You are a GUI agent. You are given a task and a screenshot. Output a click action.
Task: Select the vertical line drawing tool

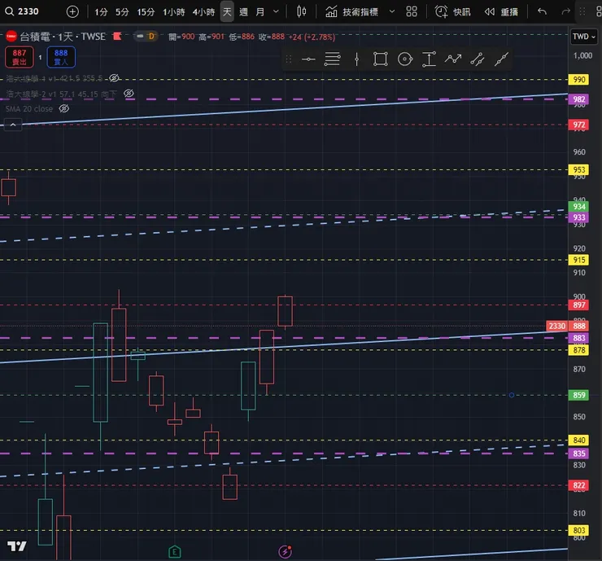(x=356, y=59)
